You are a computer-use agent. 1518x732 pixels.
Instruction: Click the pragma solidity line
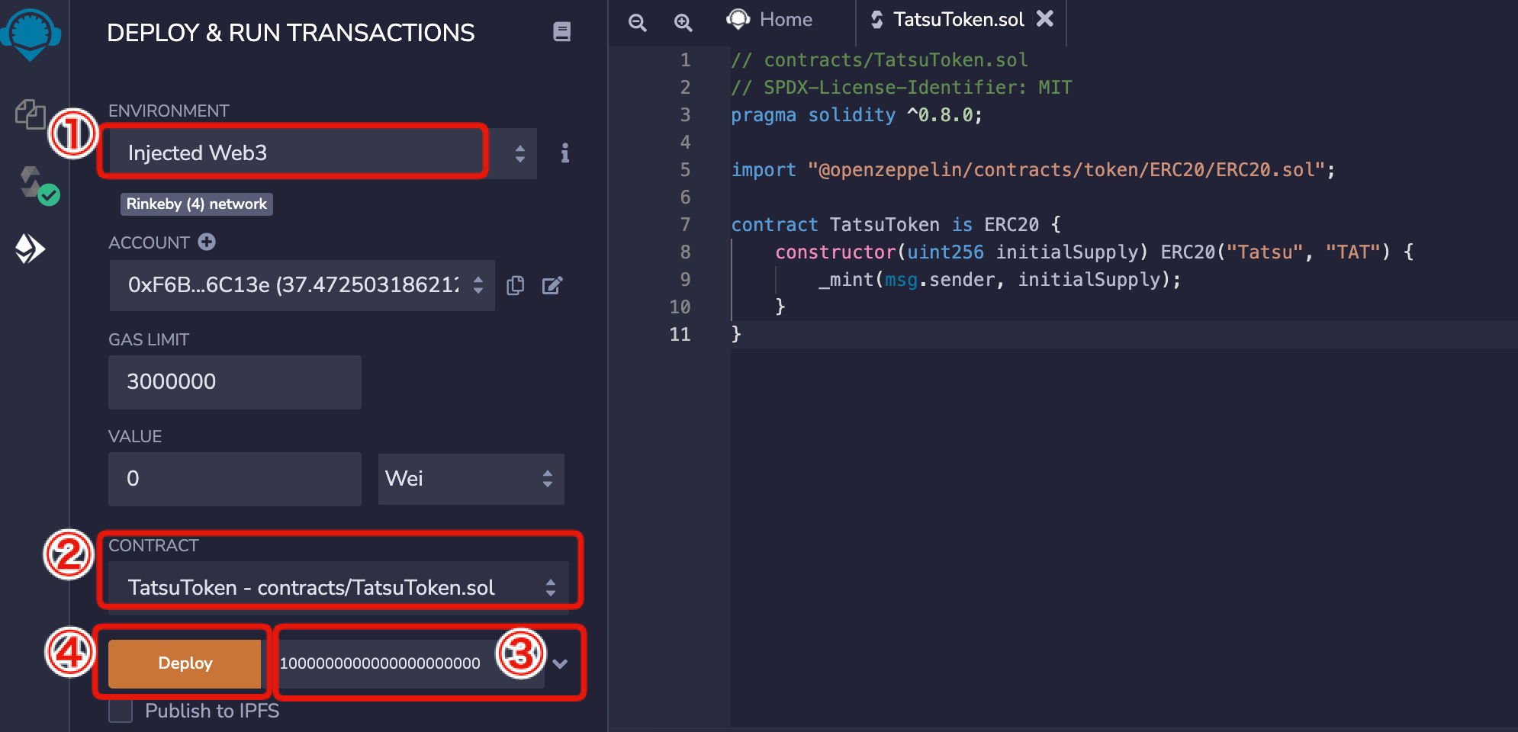pyautogui.click(x=857, y=115)
